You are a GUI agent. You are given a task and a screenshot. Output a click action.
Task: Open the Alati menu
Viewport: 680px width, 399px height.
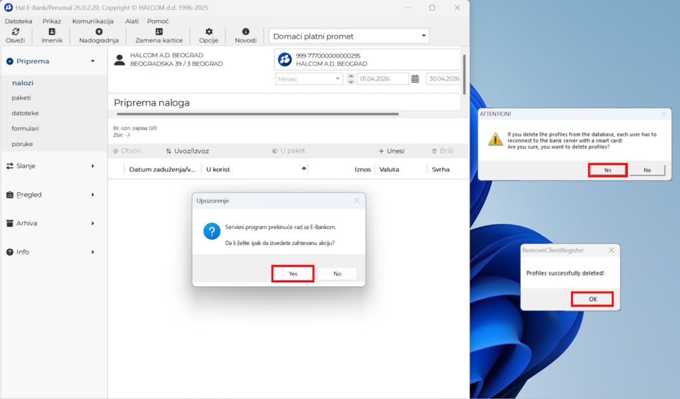131,21
